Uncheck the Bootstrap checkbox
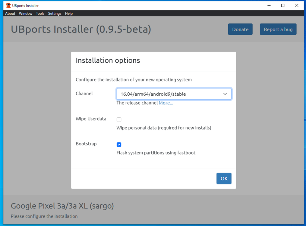The width and height of the screenshot is (306, 226). (x=119, y=144)
